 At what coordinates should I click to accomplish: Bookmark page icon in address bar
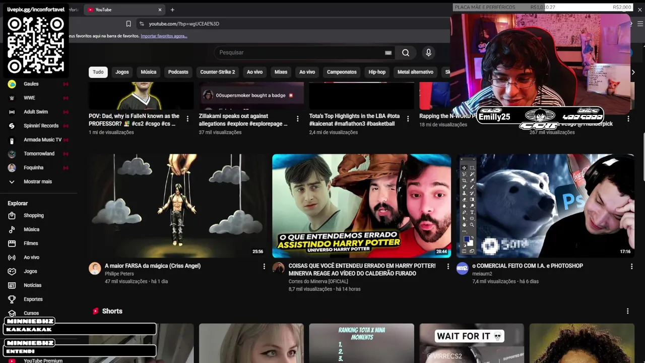[x=128, y=24]
